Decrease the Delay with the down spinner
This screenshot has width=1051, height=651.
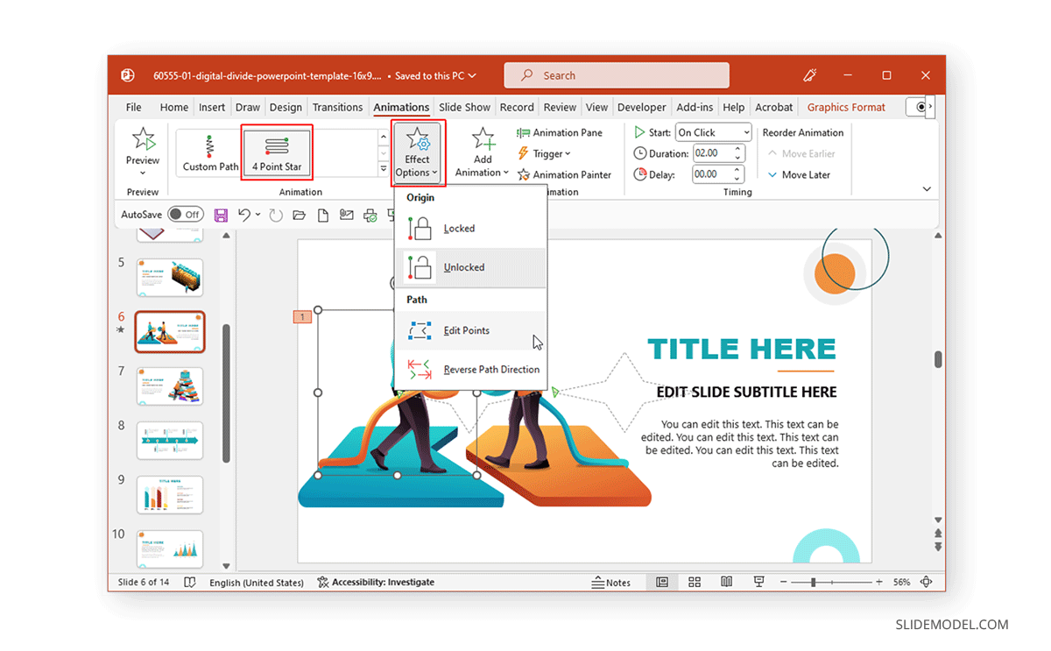(737, 179)
